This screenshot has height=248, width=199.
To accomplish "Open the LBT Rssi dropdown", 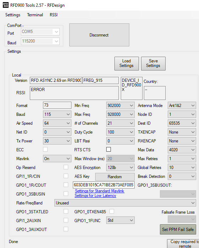I will [120, 141].
